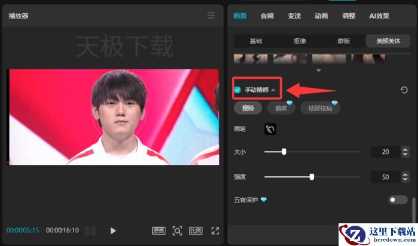Open the 变速 tab
This screenshot has width=418, height=246.
click(x=294, y=16)
